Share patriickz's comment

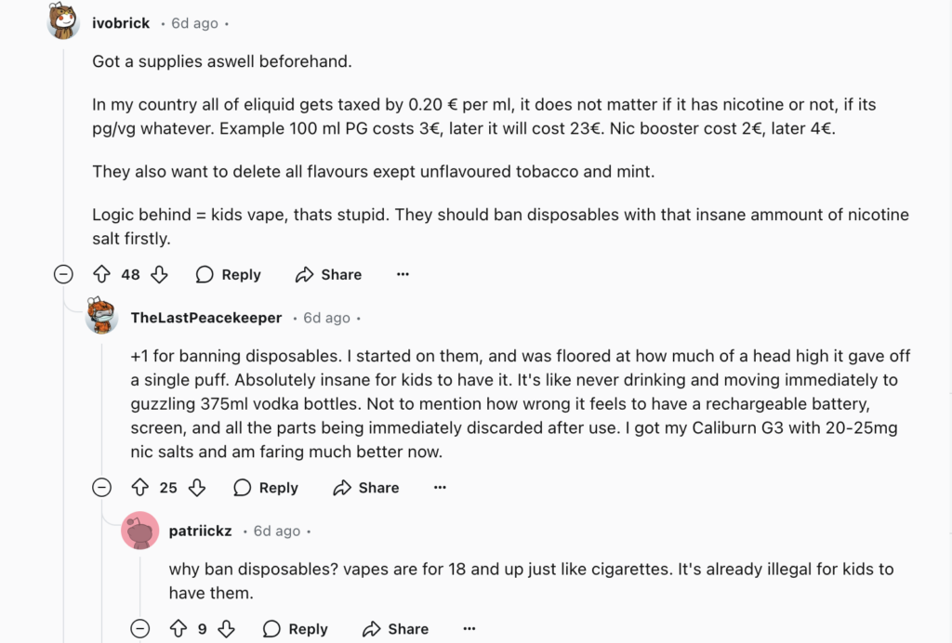[x=394, y=629]
